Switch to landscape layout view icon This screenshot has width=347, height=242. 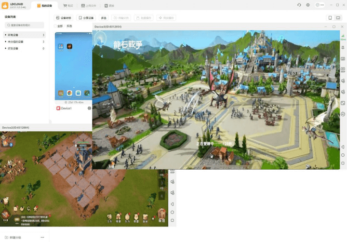click(338, 18)
